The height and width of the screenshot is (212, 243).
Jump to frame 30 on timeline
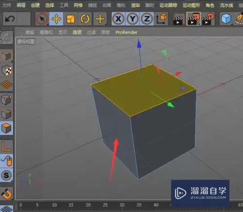(122, 205)
